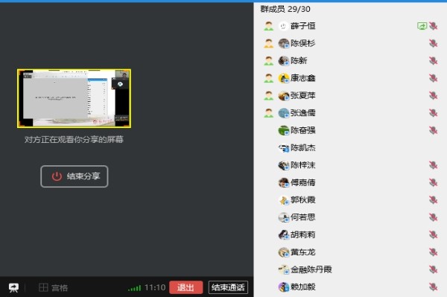Click 结束分享 to stop sharing
The height and width of the screenshot is (297, 447).
(74, 176)
